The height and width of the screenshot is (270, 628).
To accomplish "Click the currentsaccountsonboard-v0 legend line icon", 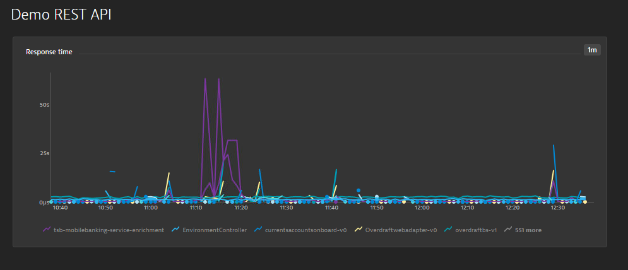I will click(259, 230).
